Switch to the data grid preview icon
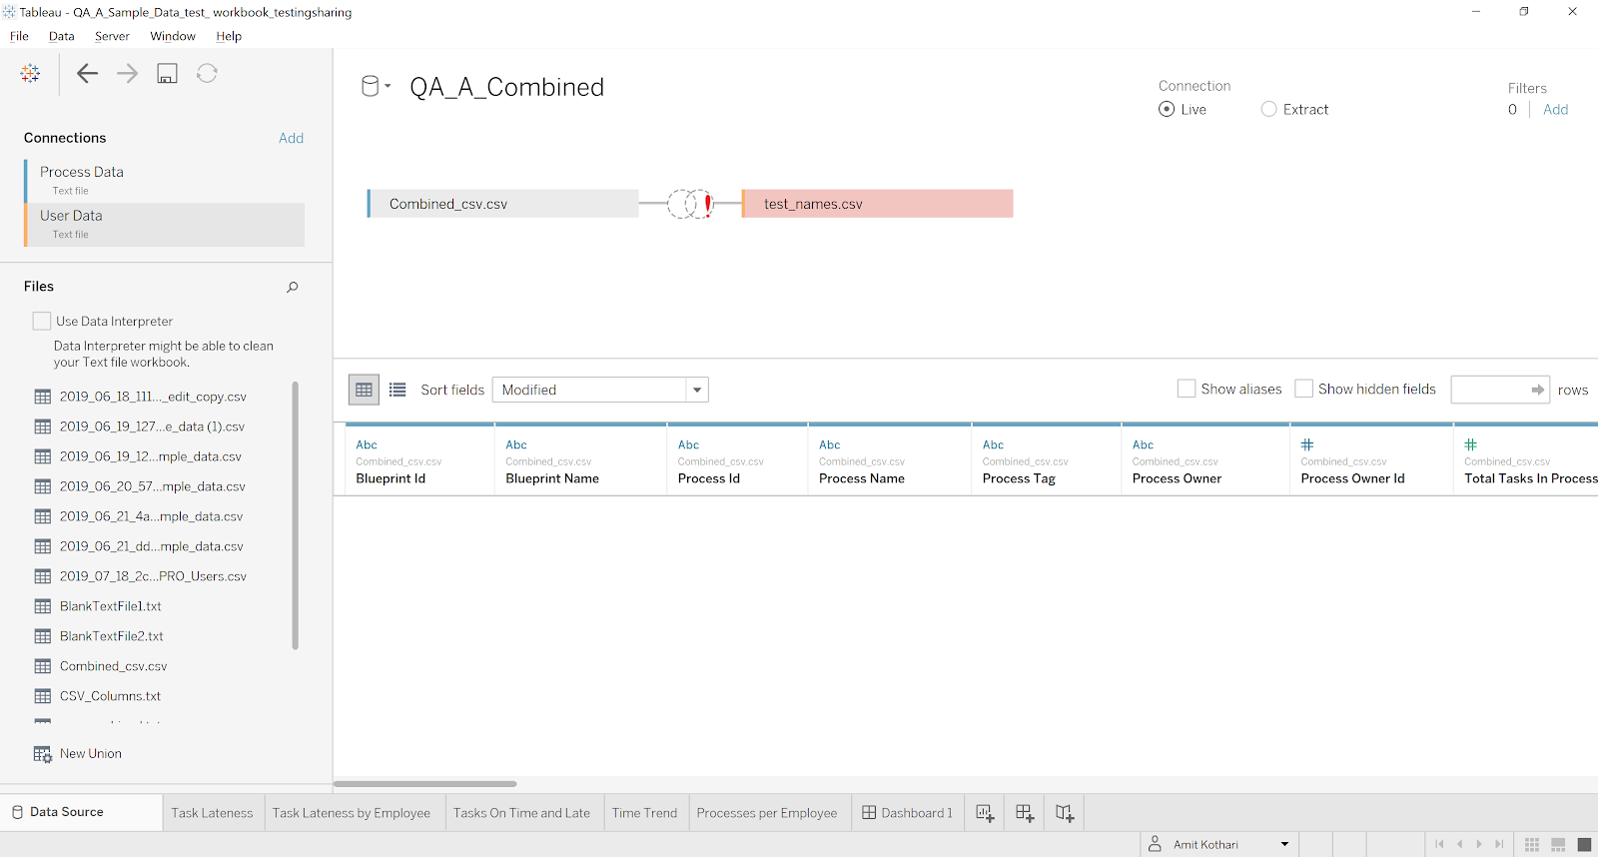Viewport: 1598px width, 857px height. coord(364,390)
